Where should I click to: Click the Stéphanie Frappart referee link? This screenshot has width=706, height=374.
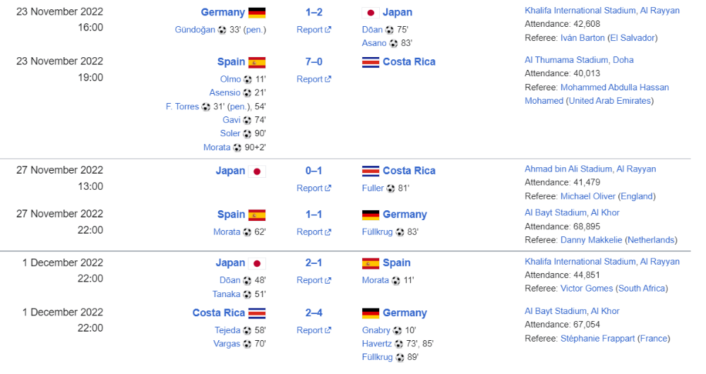tap(597, 338)
